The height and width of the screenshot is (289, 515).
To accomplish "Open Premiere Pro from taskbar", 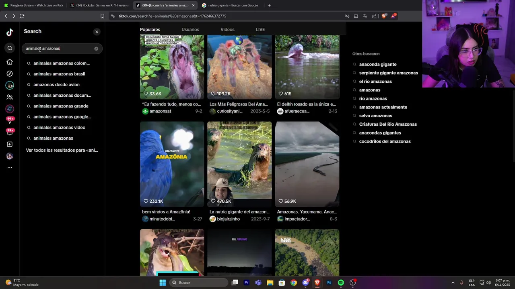I will pyautogui.click(x=247, y=283).
